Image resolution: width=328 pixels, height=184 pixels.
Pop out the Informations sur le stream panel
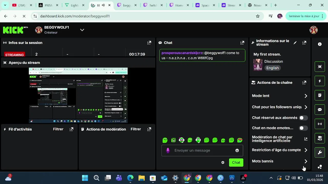[304, 43]
